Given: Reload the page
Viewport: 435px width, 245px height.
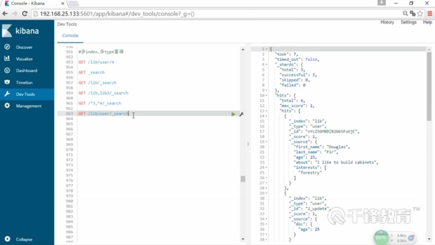Looking at the screenshot, I should point(25,13).
